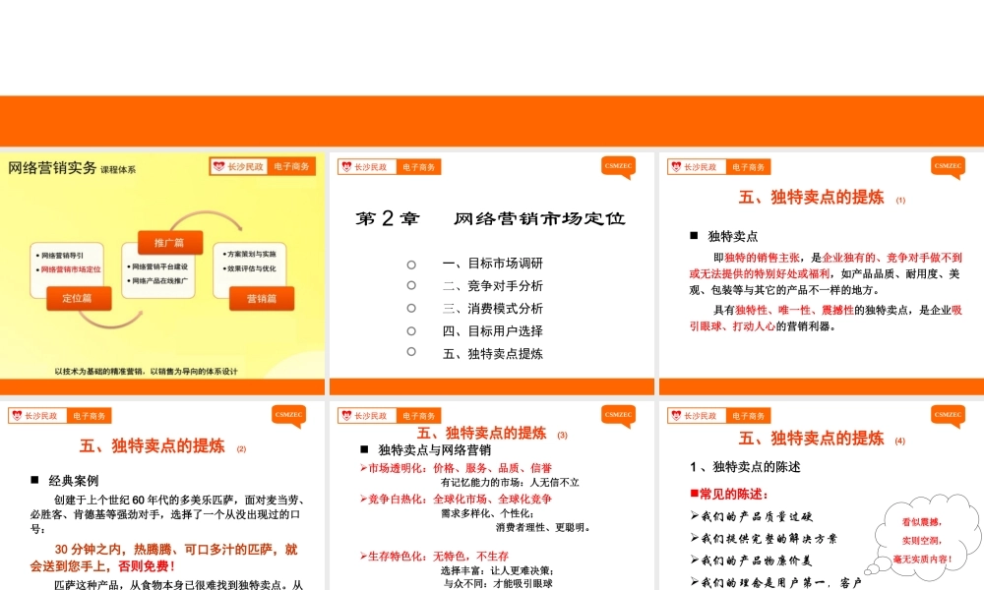The image size is (984, 590).
Task: Click the heart logo on the first slide
Action: [217, 166]
